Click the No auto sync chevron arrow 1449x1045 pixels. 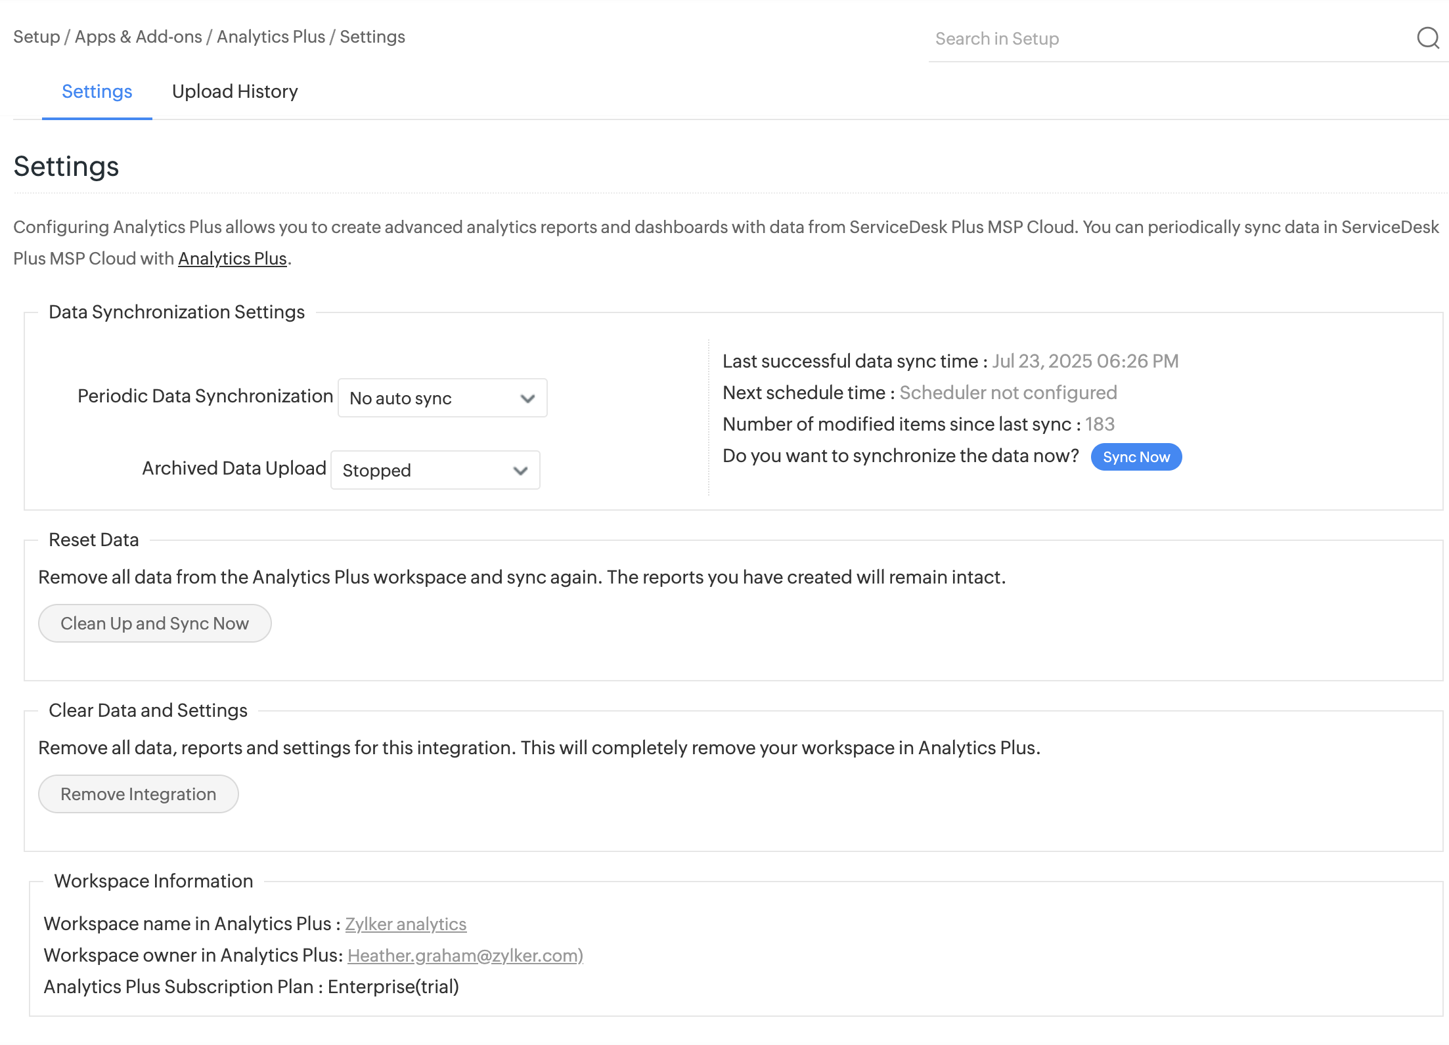point(527,398)
